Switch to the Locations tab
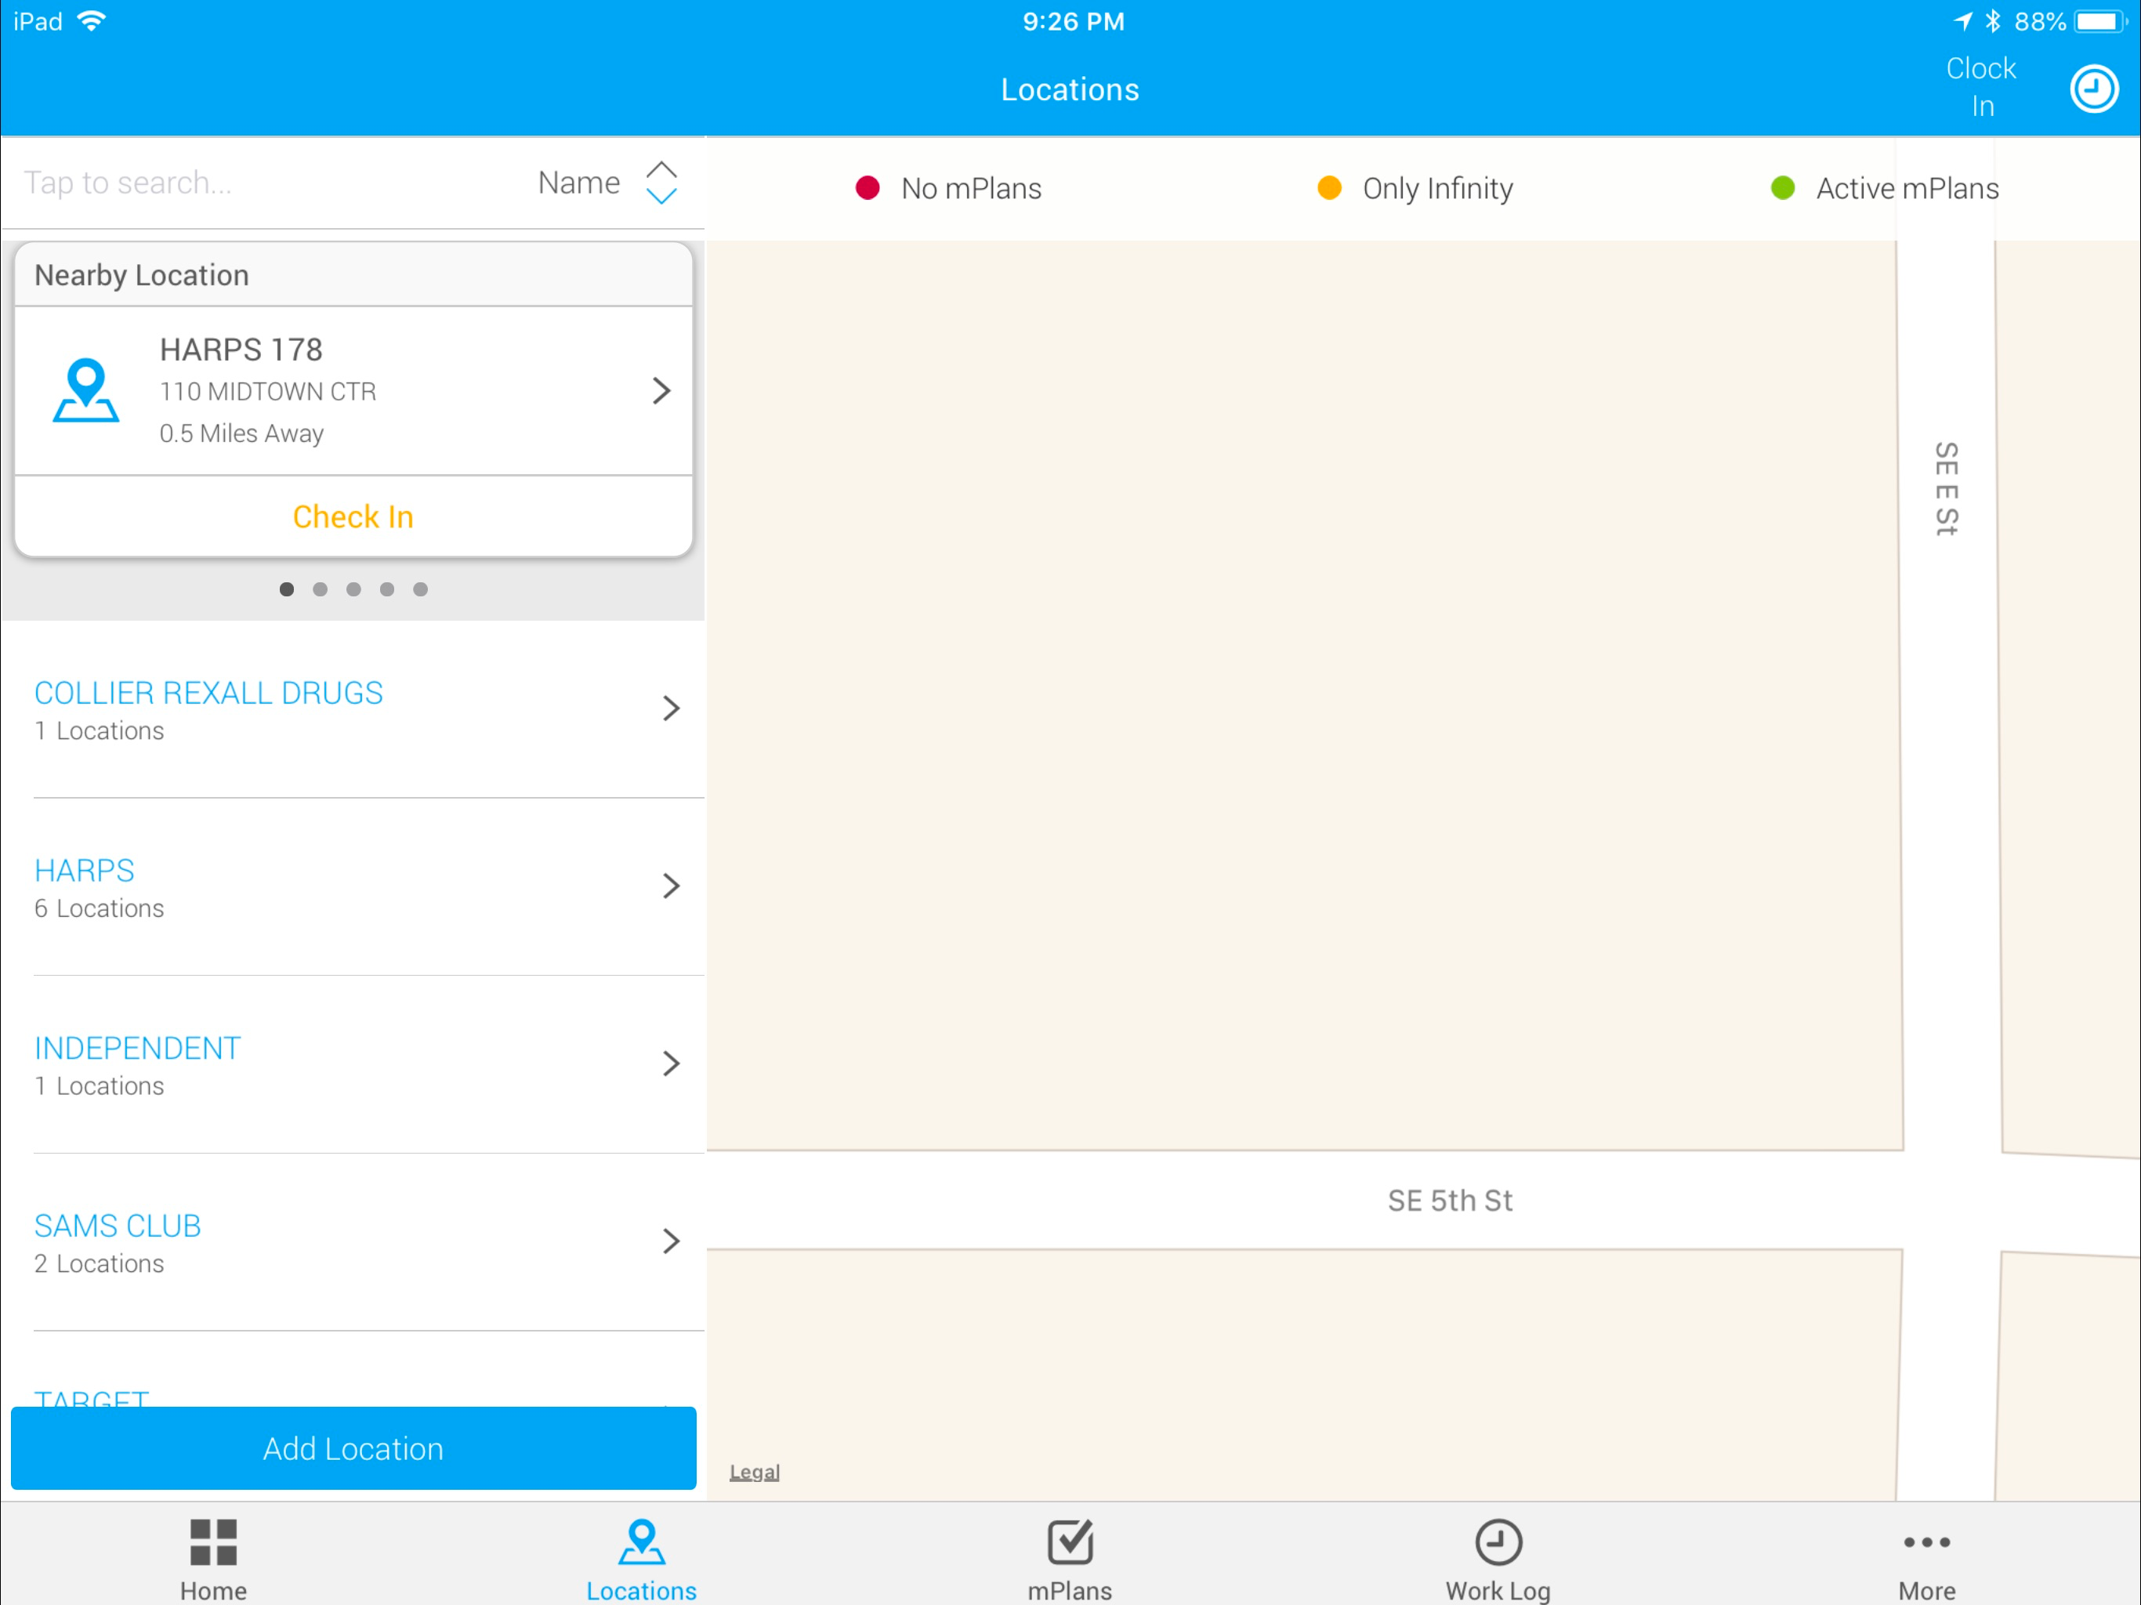 point(642,1559)
